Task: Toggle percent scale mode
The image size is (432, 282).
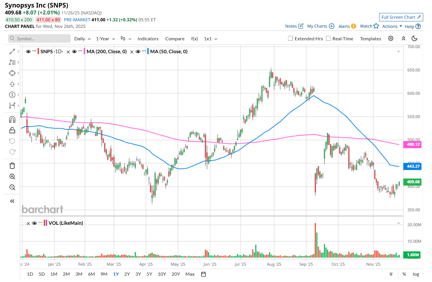Action: point(404,274)
